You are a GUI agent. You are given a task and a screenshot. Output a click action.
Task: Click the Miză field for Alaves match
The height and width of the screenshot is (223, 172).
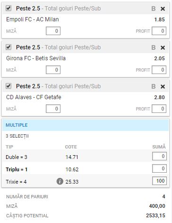coord(53,109)
